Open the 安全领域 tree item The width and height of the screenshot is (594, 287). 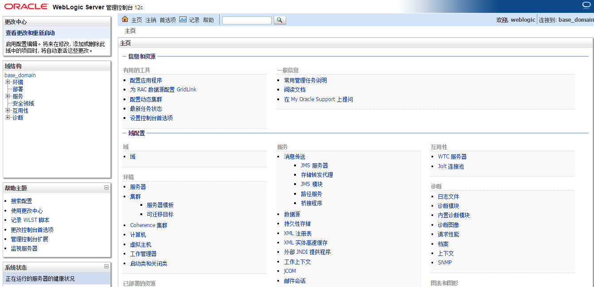click(23, 103)
